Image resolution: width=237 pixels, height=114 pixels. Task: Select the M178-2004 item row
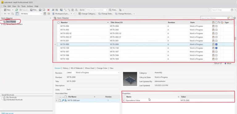tap(145, 26)
